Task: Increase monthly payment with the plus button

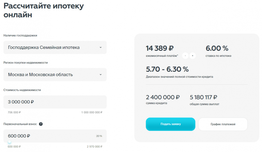Action: click(x=192, y=56)
